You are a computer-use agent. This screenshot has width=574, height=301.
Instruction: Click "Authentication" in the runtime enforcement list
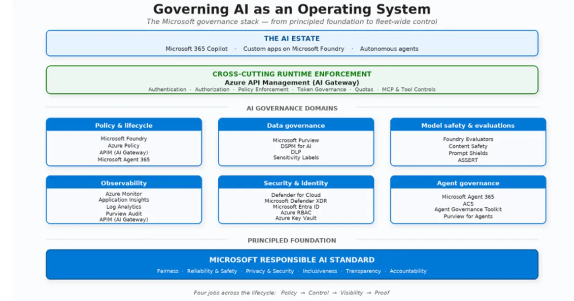pos(167,89)
